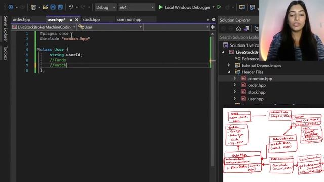Screen dimensions: 324x182
Task: Click the Open File folder icon
Action: (45, 7)
